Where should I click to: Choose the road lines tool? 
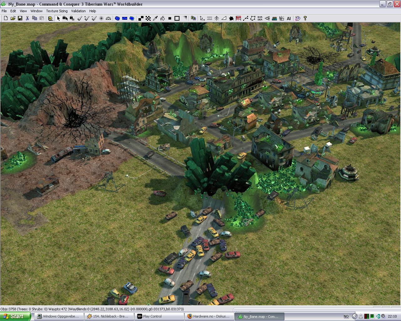pos(210,18)
